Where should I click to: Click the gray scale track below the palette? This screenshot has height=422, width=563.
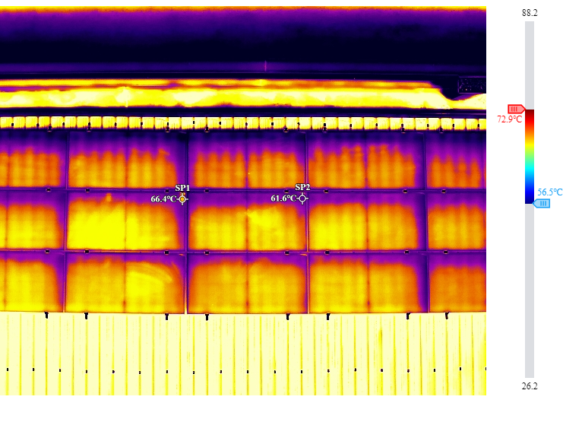coord(530,290)
